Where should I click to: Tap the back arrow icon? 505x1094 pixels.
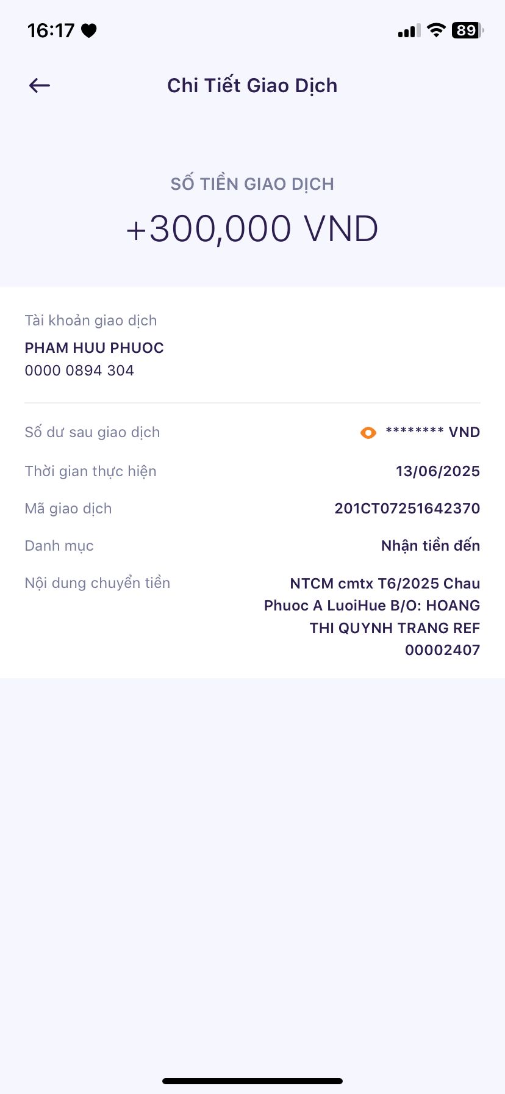[x=40, y=85]
